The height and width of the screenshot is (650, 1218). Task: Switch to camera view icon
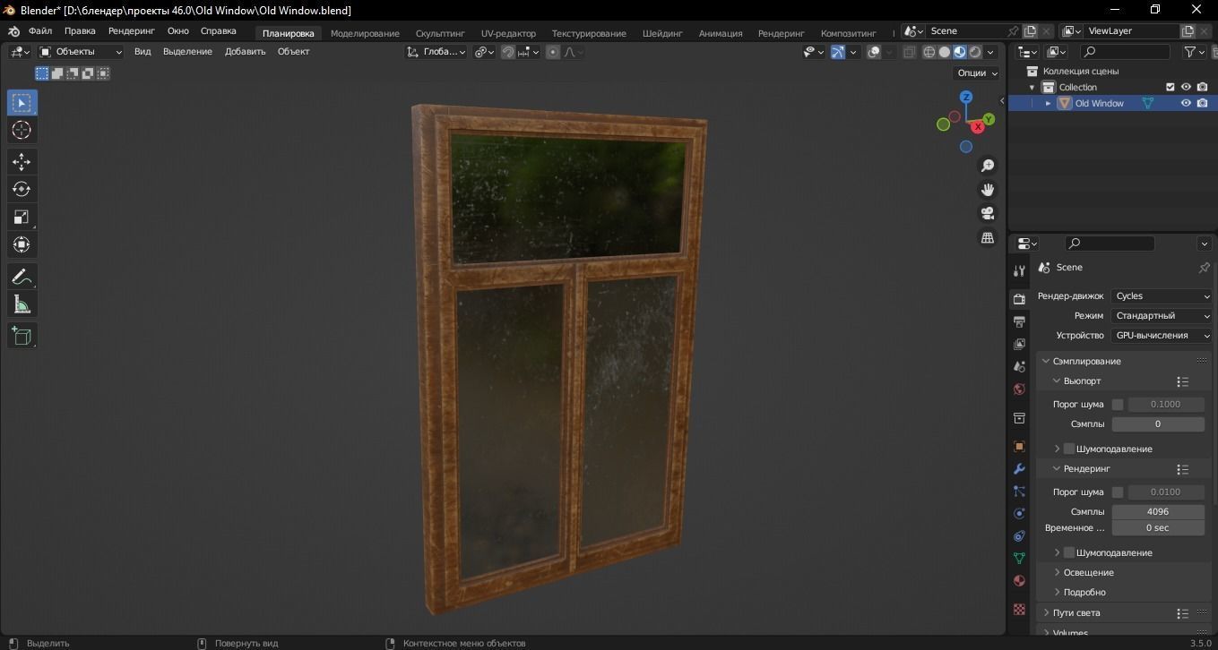click(x=988, y=213)
